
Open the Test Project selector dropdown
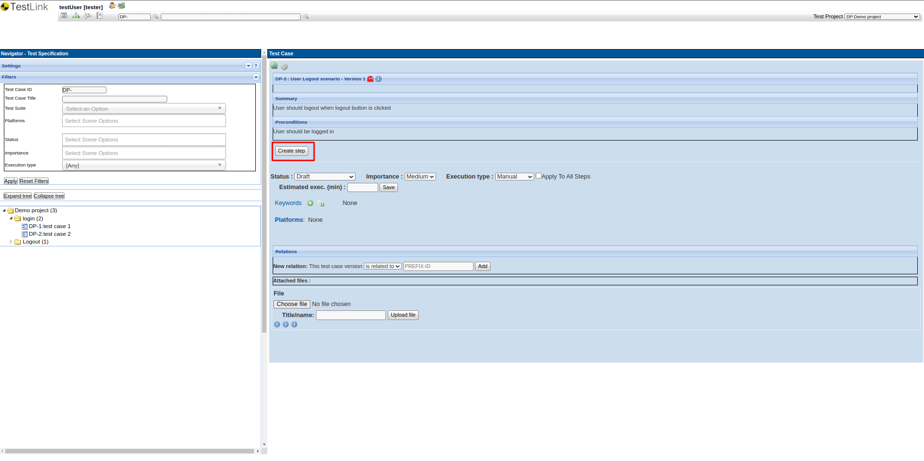[x=882, y=17]
